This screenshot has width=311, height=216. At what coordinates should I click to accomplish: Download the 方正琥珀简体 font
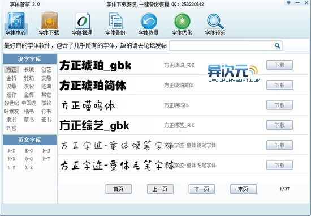tap(279, 85)
